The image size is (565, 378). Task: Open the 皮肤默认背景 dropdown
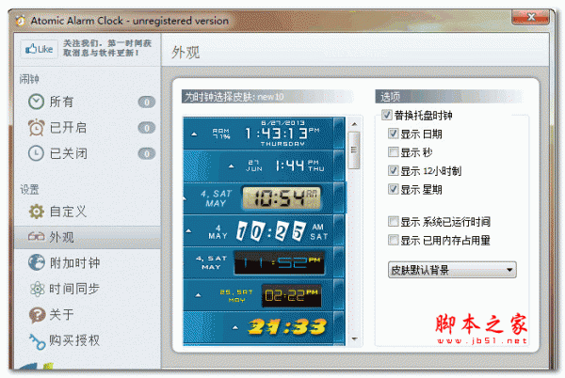tap(452, 270)
